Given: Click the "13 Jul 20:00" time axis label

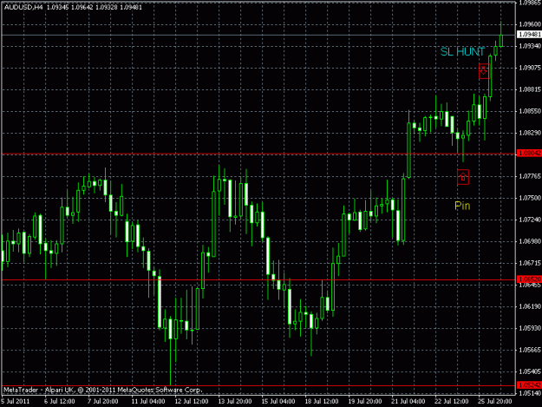Looking at the screenshot, I should point(235,401).
